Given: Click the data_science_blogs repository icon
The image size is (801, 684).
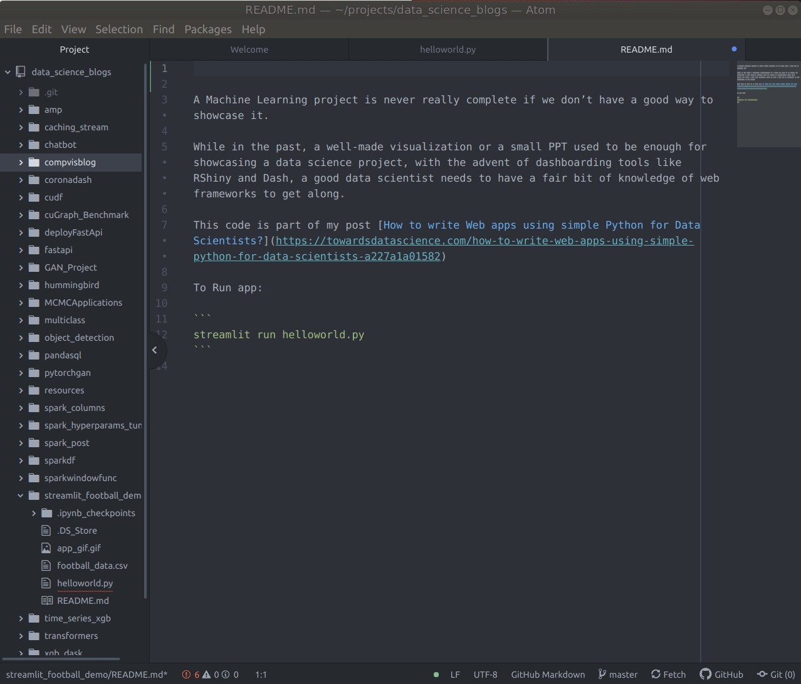Looking at the screenshot, I should pyautogui.click(x=21, y=72).
